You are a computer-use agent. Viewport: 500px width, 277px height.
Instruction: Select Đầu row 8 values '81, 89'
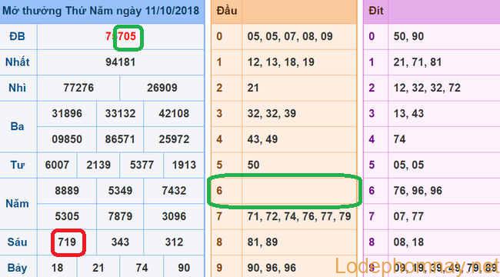coord(262,242)
